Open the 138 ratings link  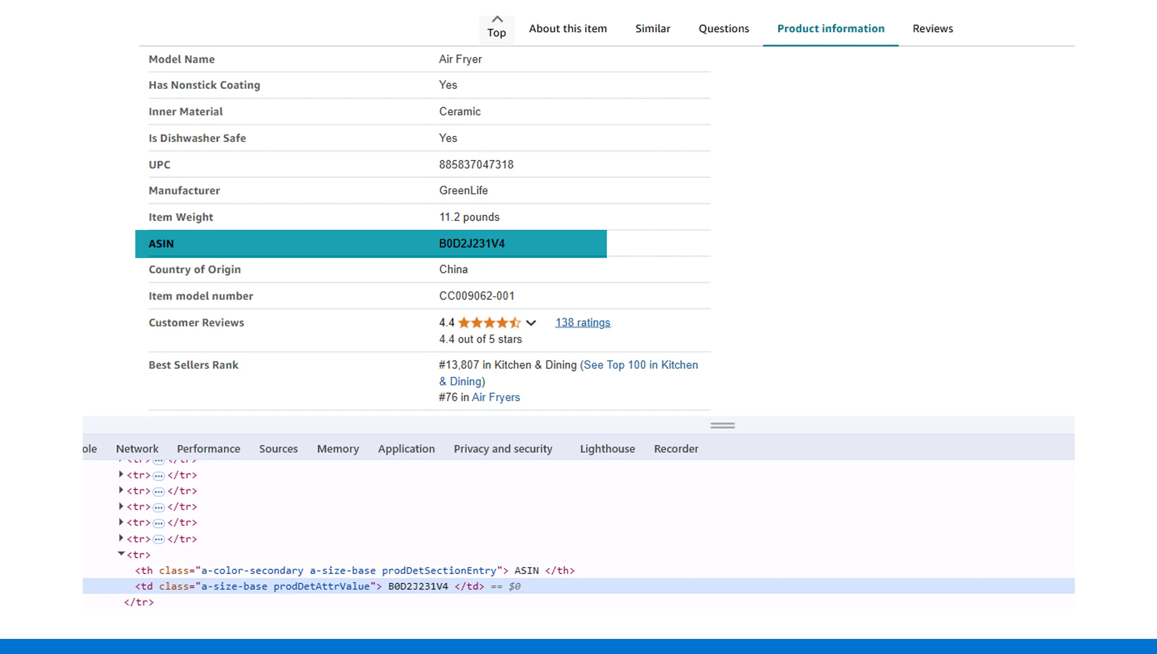tap(582, 323)
